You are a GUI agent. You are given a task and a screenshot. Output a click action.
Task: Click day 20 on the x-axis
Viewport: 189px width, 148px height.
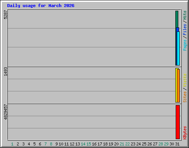coord(116,144)
